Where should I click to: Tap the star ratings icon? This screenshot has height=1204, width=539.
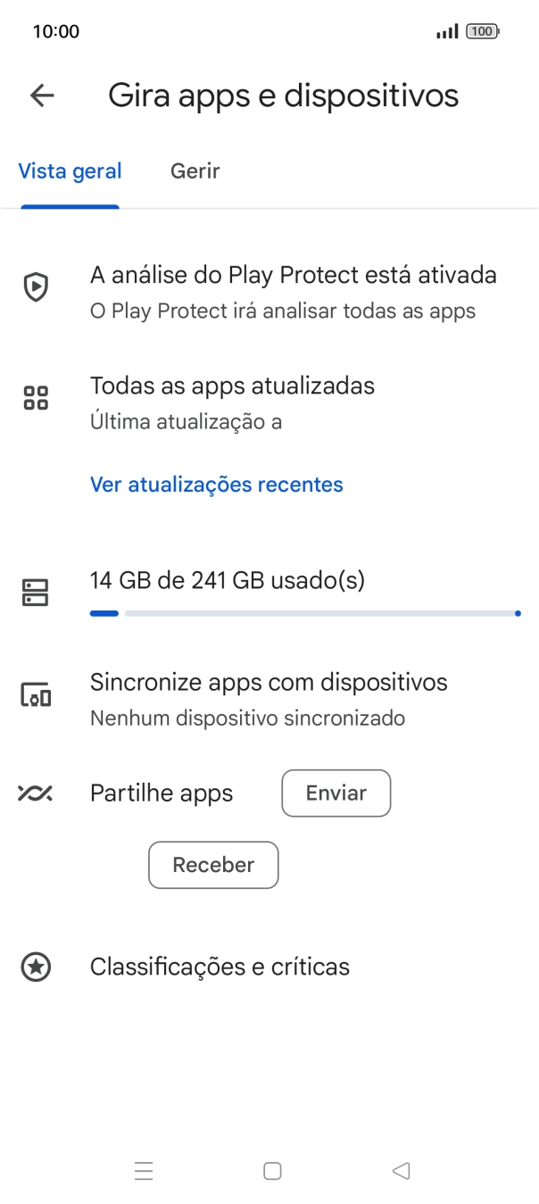pyautogui.click(x=36, y=967)
